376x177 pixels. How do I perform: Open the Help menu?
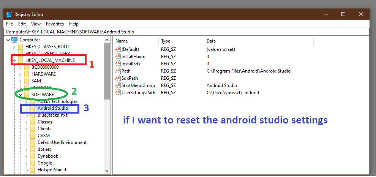coord(74,24)
